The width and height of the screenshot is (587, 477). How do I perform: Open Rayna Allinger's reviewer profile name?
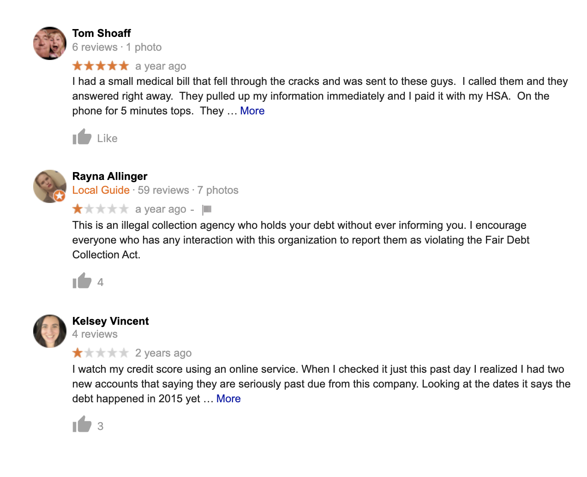pyautogui.click(x=110, y=176)
